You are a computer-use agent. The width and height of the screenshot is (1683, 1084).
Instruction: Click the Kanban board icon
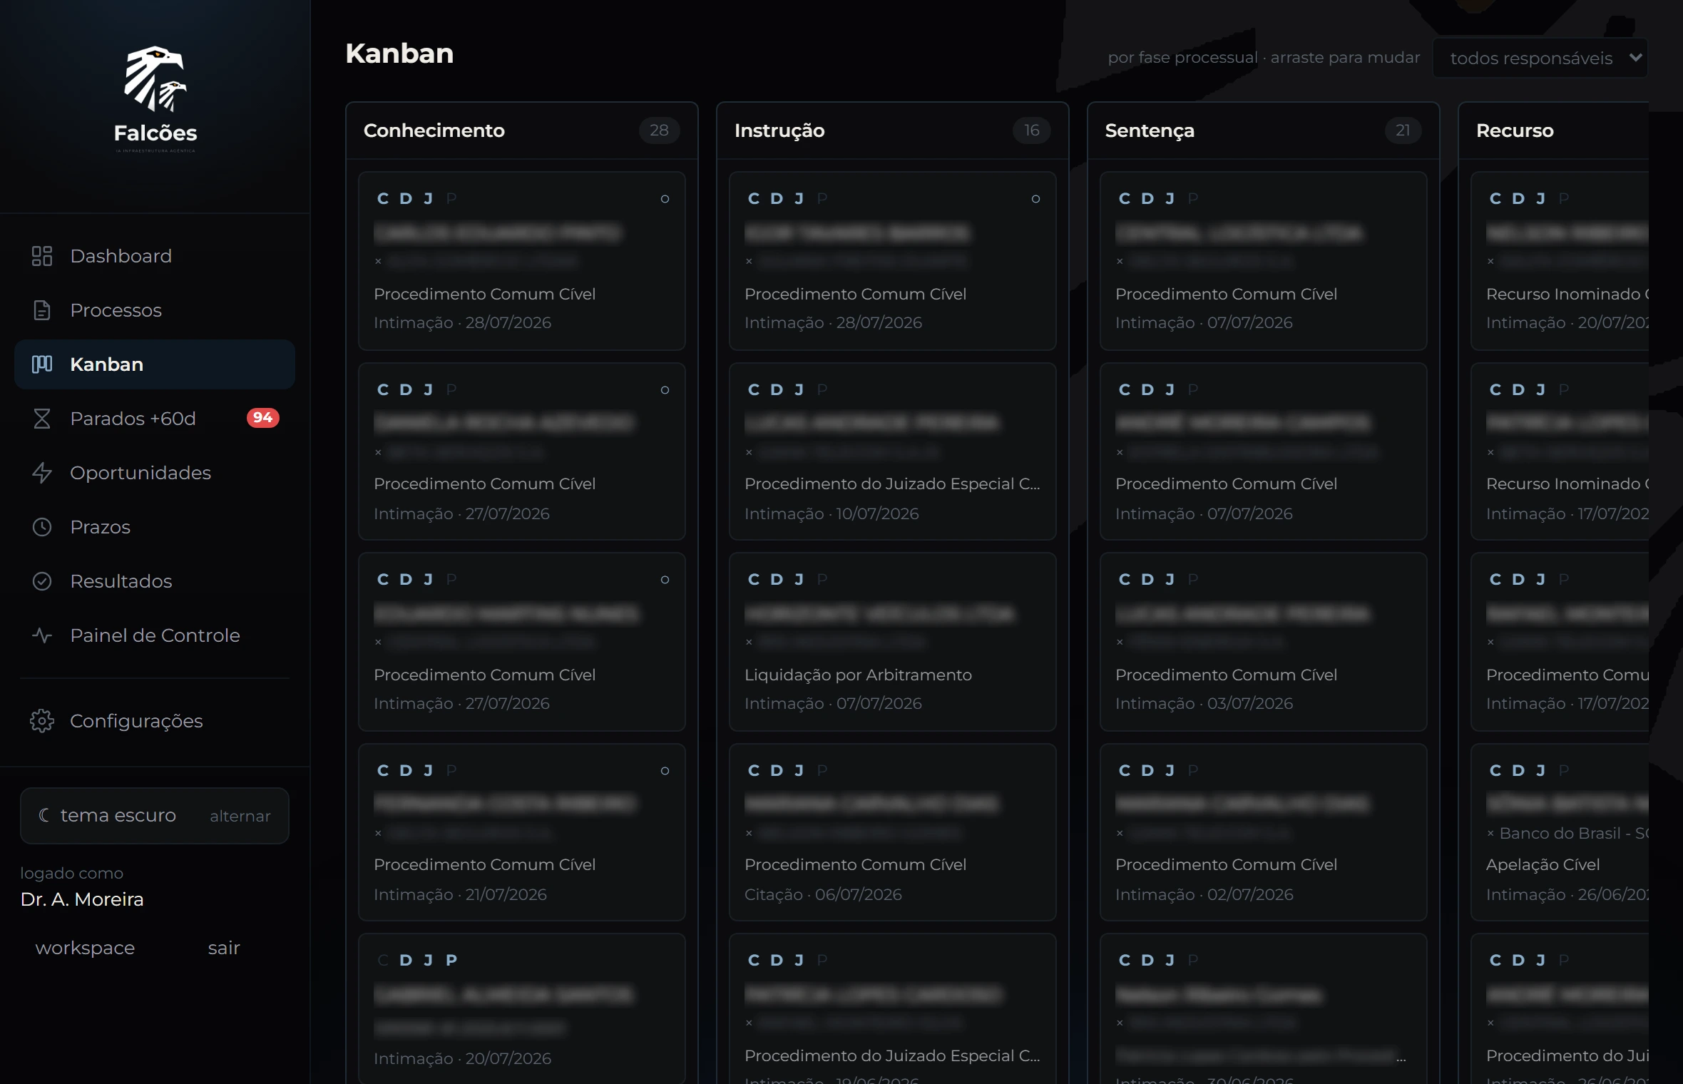pyautogui.click(x=42, y=364)
